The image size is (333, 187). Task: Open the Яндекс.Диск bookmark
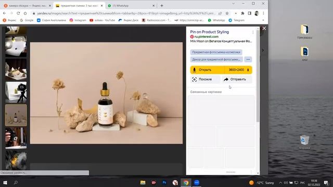click(129, 20)
